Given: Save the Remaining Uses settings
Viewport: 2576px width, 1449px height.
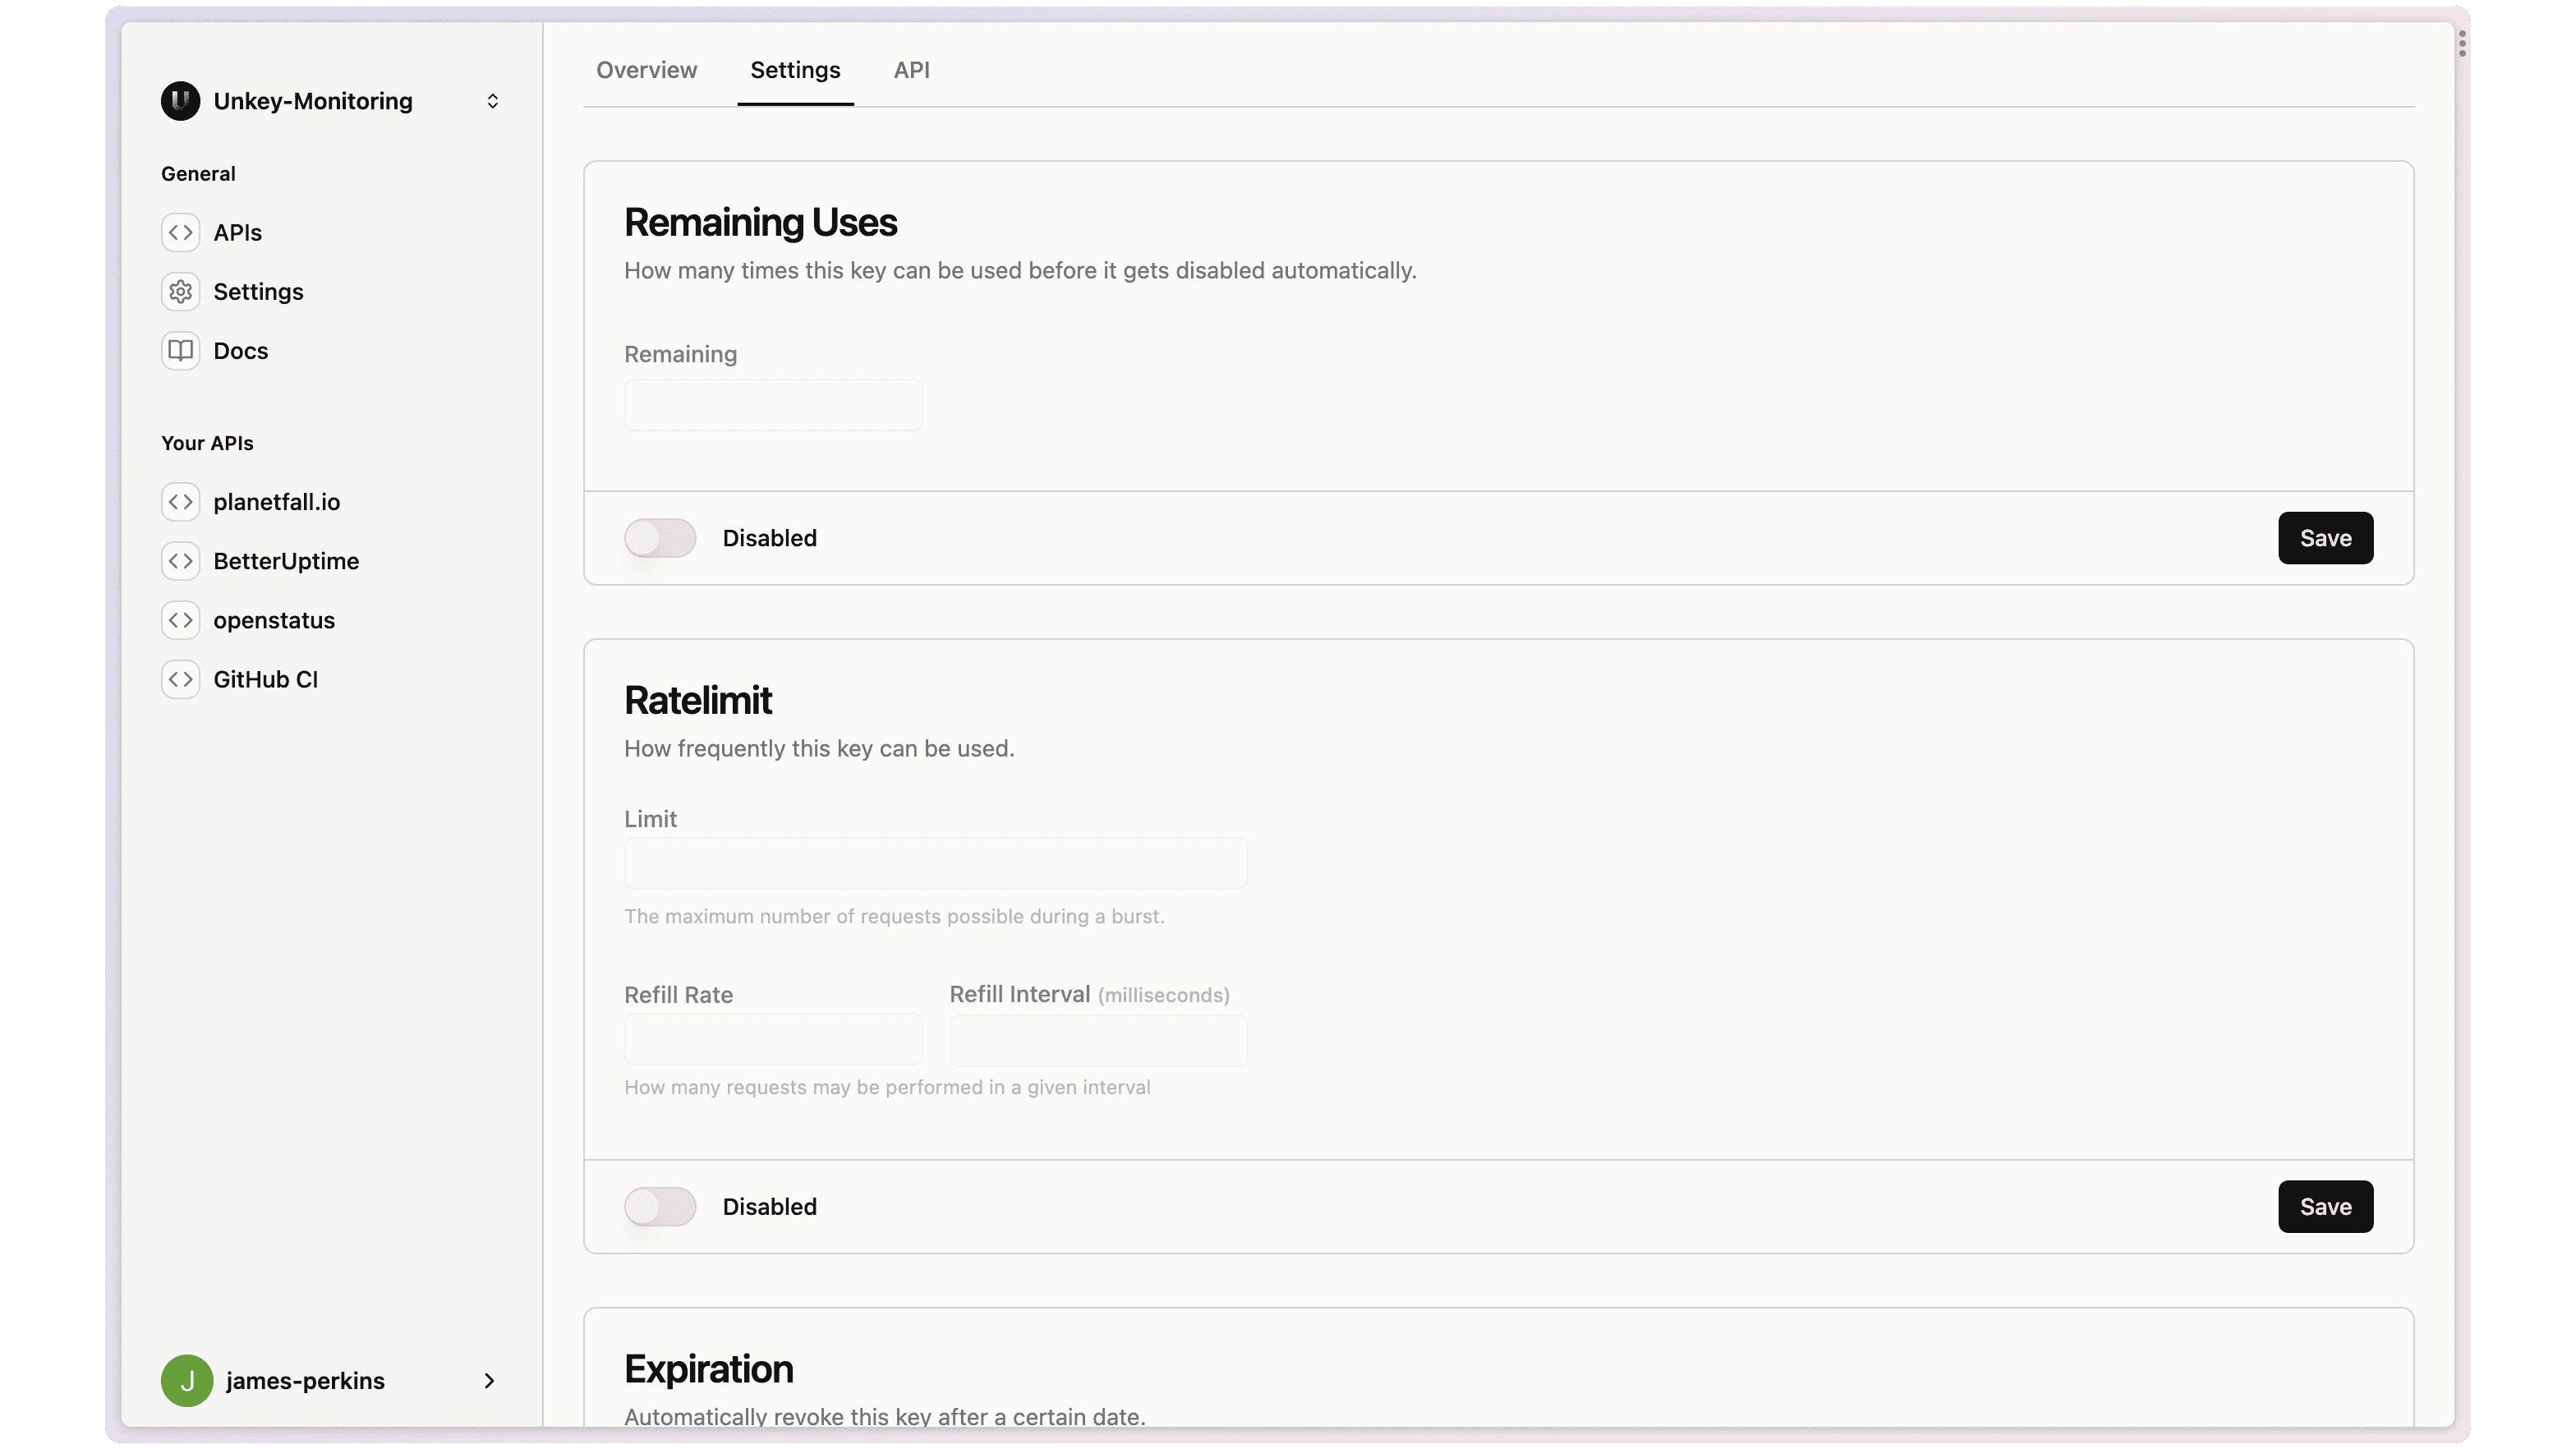Looking at the screenshot, I should [2325, 538].
